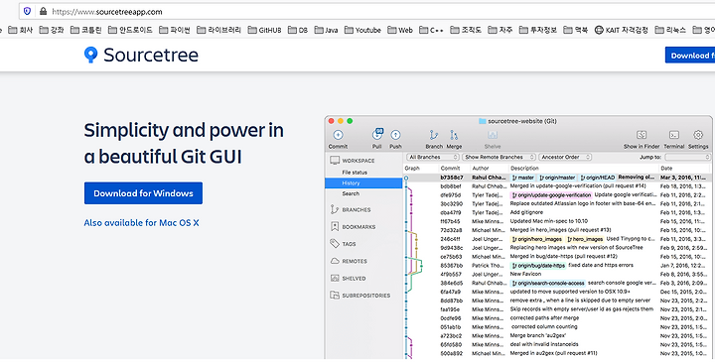This screenshot has width=715, height=363.
Task: Click the Branch toolbar icon
Action: point(434,135)
